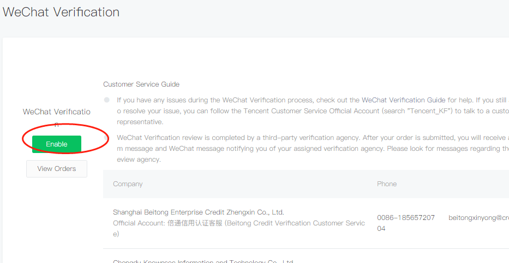Click the first gray bullet dot

tap(107, 100)
